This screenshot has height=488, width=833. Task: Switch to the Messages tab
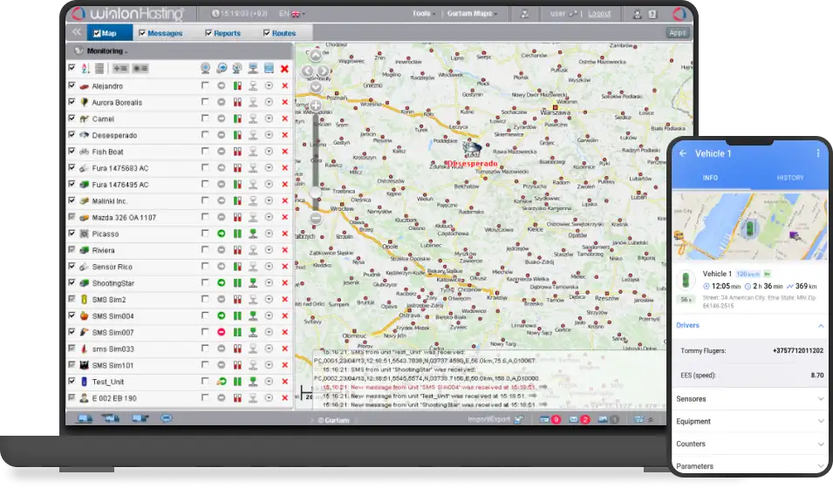pyautogui.click(x=160, y=33)
